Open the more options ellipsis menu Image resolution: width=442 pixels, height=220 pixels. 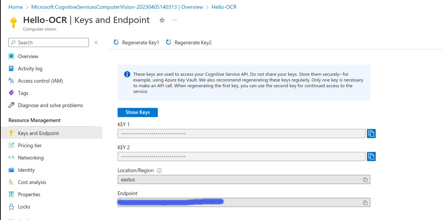174,20
